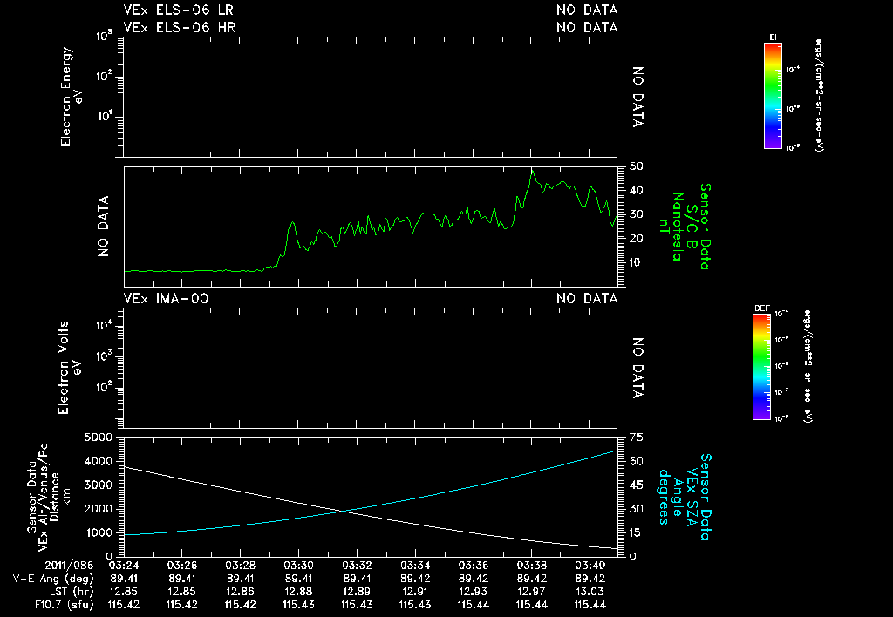
Task: Click the EI color scale bar
Action: pos(773,96)
